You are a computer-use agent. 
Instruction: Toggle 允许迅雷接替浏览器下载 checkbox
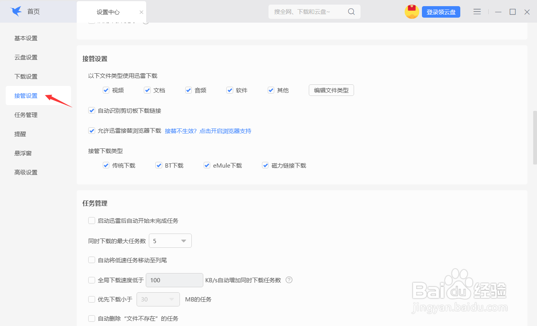[x=92, y=131]
